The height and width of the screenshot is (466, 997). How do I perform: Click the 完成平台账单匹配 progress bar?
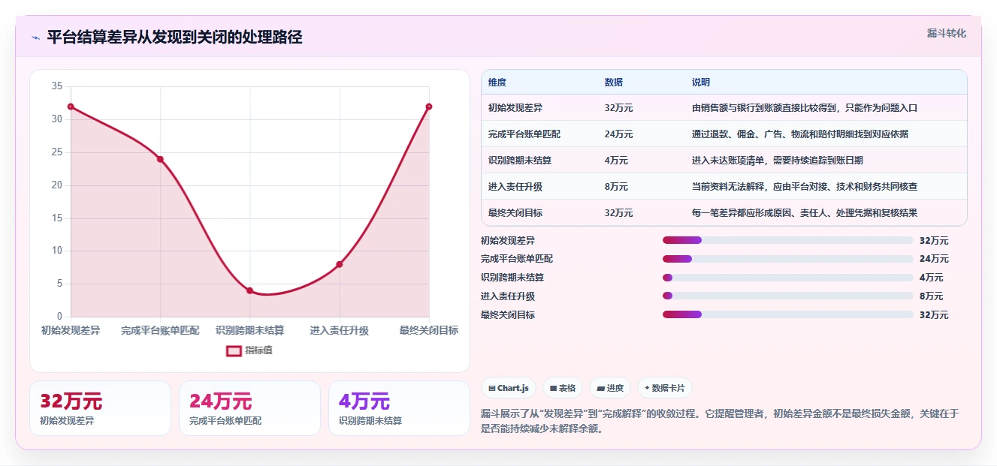point(787,259)
